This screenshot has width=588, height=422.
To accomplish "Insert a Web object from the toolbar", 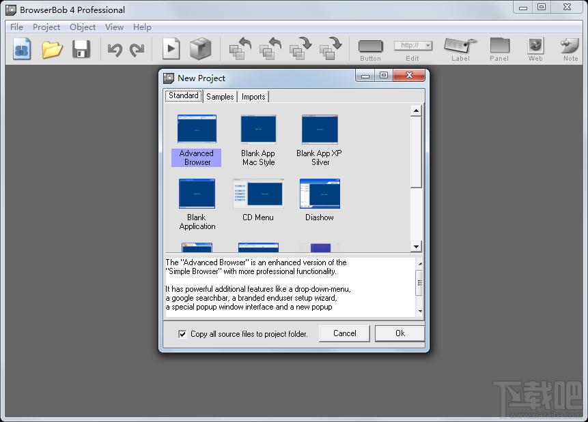I will (x=535, y=50).
